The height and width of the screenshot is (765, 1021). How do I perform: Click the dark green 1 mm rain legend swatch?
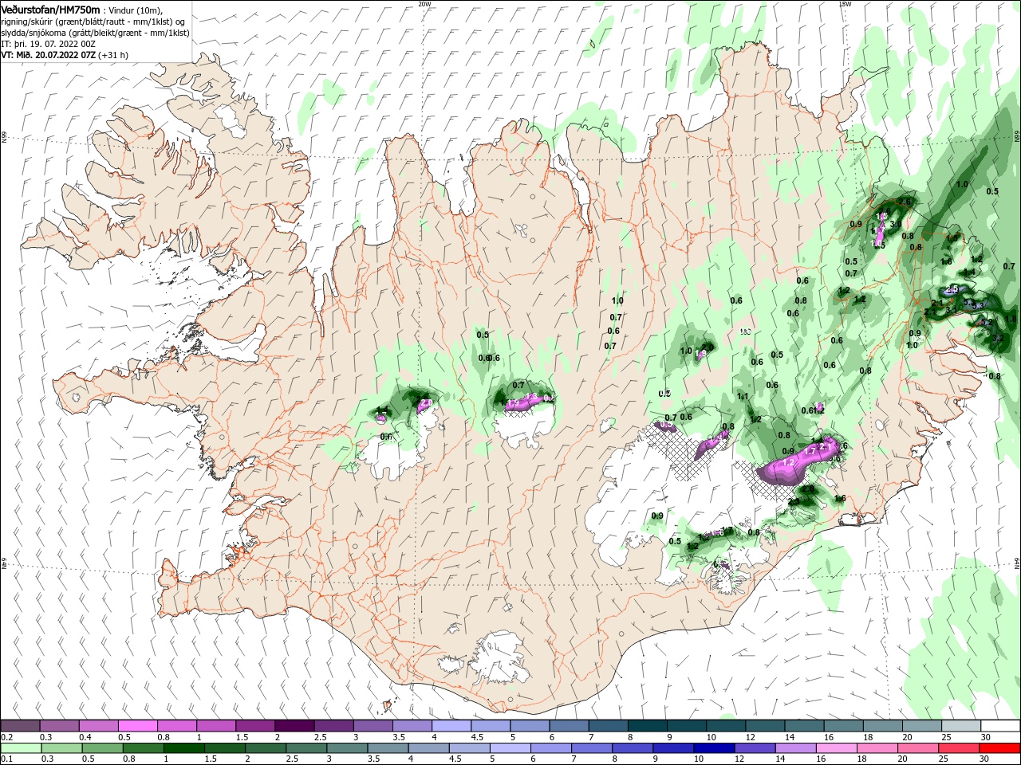[183, 748]
